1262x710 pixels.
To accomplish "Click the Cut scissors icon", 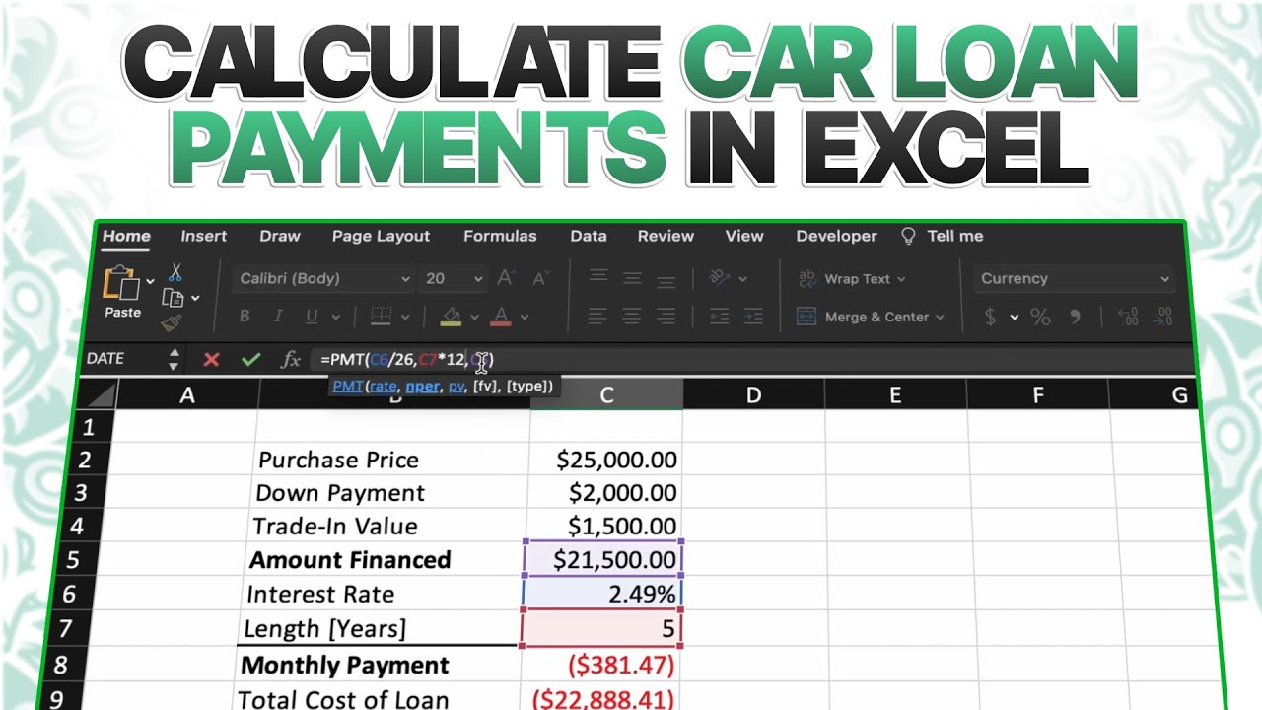I will click(175, 272).
